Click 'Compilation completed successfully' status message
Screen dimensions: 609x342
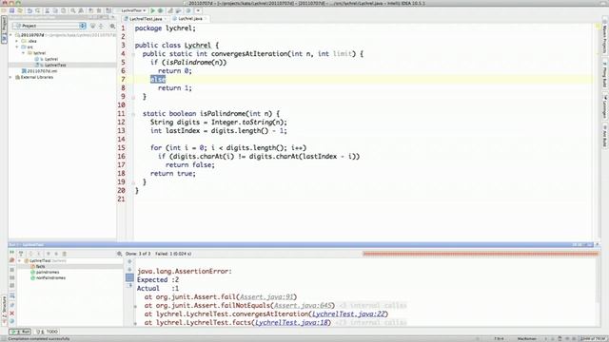(x=39, y=339)
